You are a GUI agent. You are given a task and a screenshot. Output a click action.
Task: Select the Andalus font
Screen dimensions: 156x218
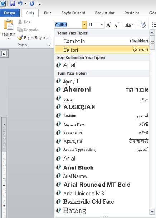(x=102, y=116)
